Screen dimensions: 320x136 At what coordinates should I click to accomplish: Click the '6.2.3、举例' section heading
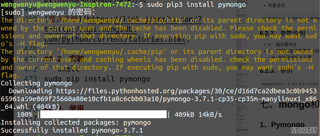(x=275, y=71)
